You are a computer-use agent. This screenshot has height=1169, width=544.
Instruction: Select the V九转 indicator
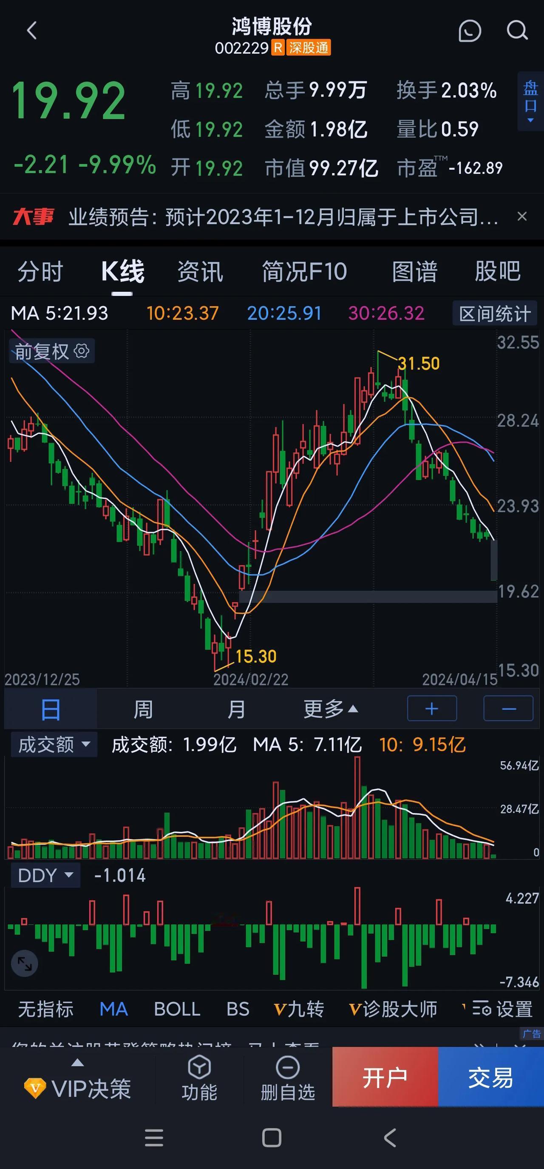tap(298, 1009)
